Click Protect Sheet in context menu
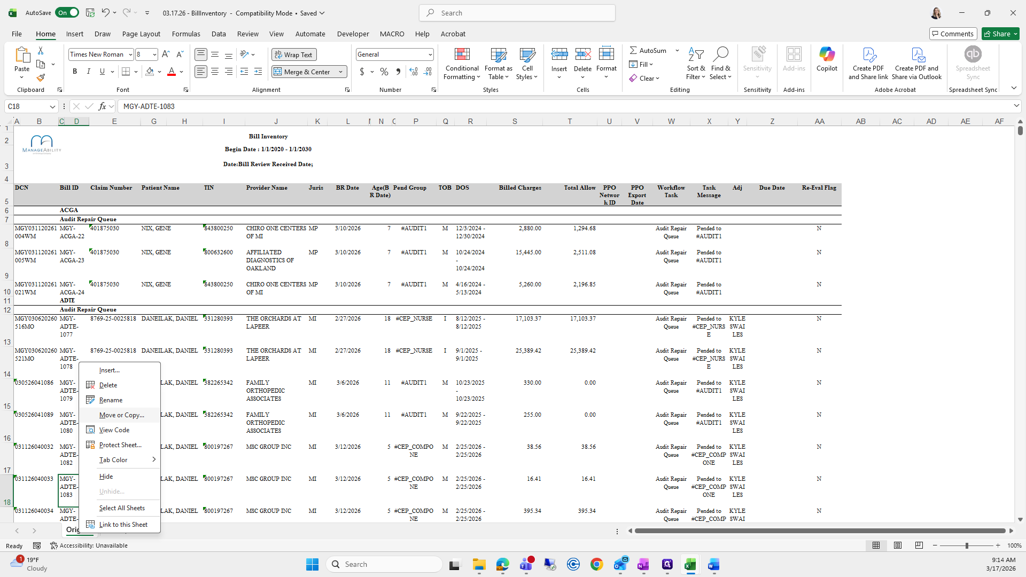Image resolution: width=1026 pixels, height=577 pixels. point(120,445)
